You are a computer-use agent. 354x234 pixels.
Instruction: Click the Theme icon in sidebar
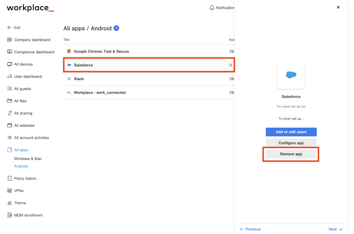[9, 203]
